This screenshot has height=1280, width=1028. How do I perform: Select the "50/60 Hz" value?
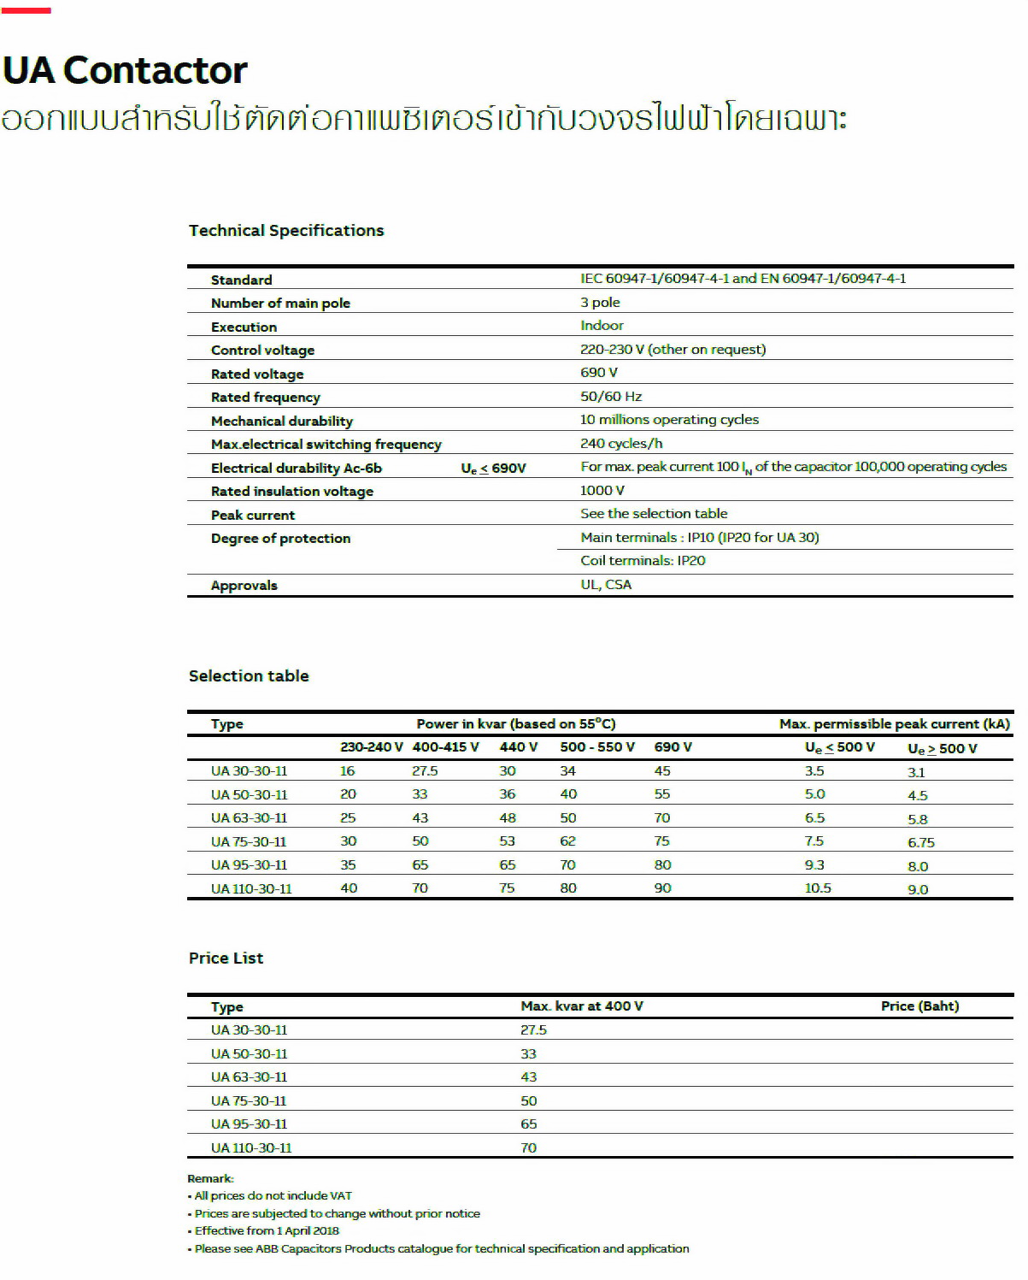click(x=611, y=396)
